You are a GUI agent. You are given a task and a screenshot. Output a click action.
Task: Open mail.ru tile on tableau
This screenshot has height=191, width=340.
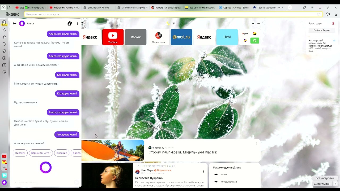(181, 37)
